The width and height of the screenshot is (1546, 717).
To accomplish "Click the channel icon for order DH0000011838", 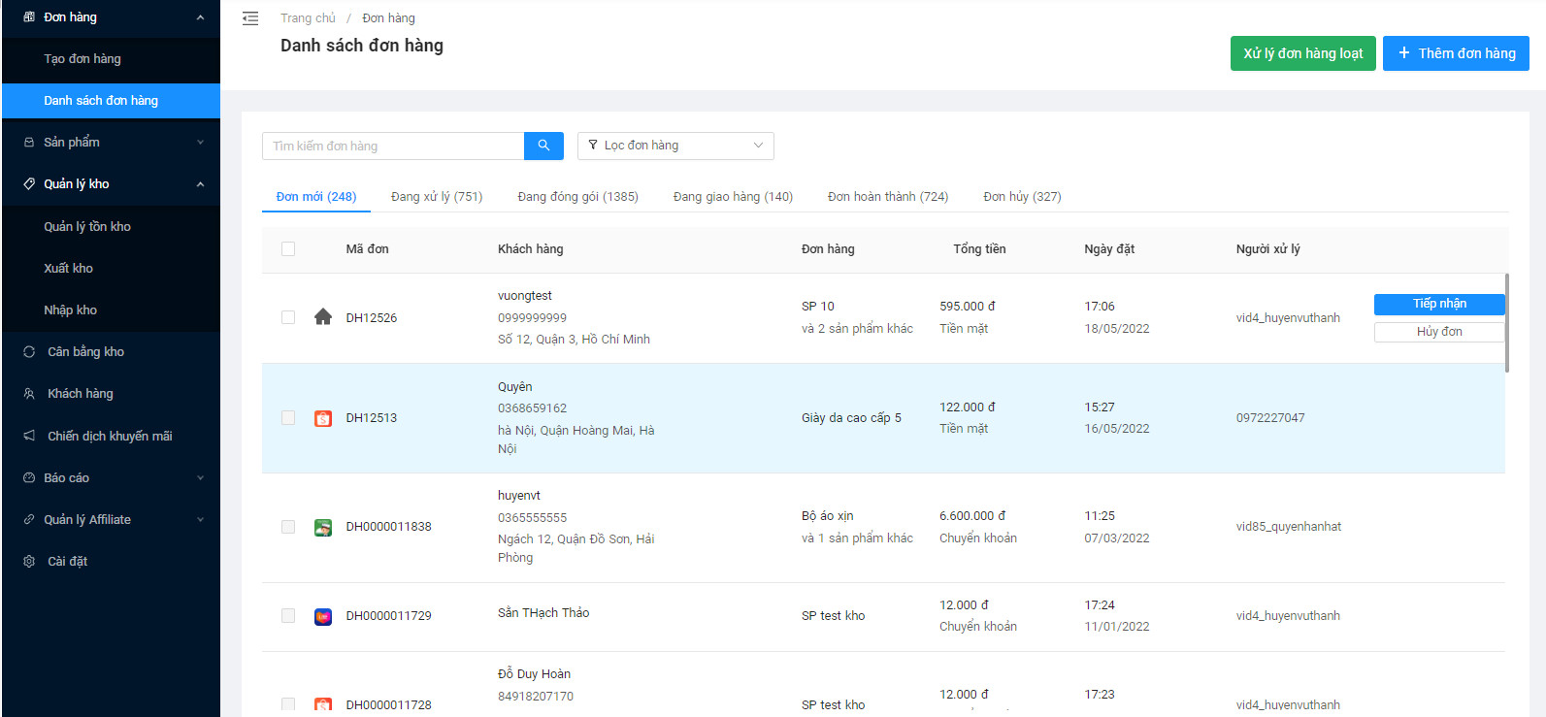I will (x=323, y=527).
